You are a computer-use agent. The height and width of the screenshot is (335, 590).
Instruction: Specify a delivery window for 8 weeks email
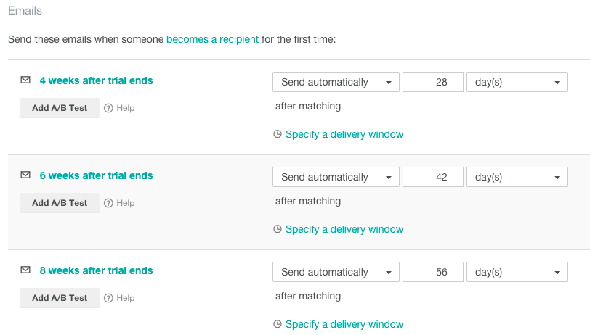[x=344, y=324]
